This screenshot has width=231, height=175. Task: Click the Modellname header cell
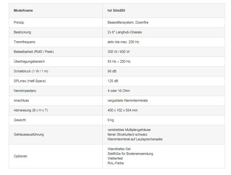tap(23, 10)
